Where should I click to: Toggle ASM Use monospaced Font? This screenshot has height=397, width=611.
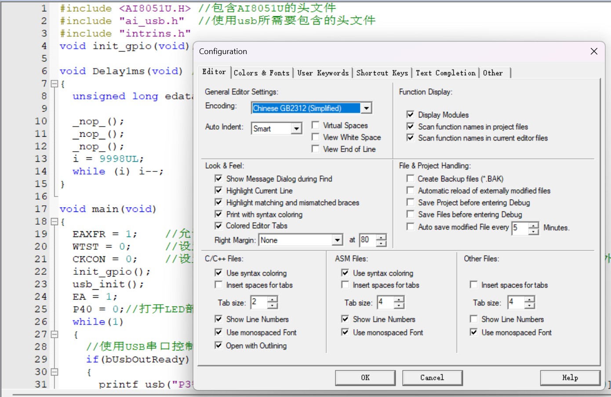click(345, 332)
